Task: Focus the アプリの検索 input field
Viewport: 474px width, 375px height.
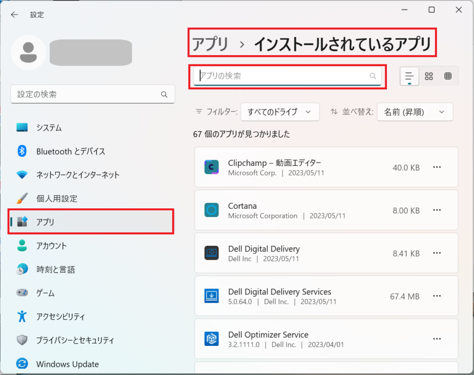Action: (x=287, y=76)
